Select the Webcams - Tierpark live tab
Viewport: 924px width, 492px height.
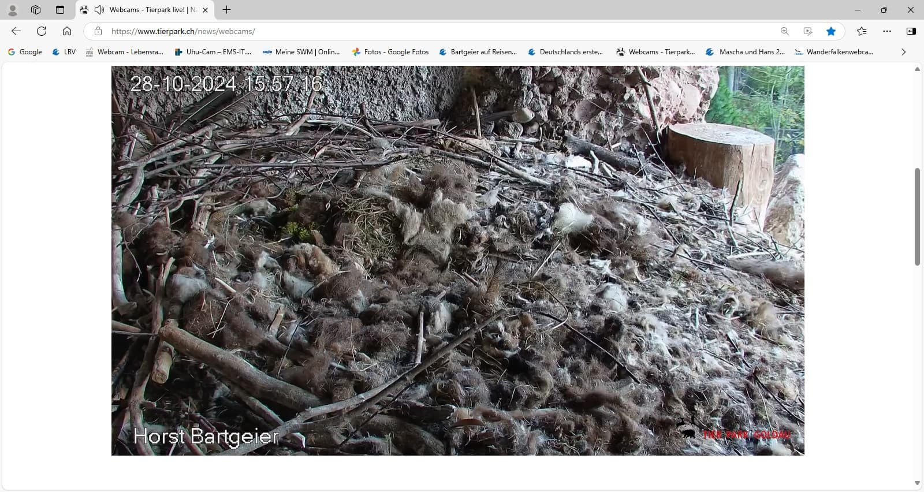[x=144, y=10]
